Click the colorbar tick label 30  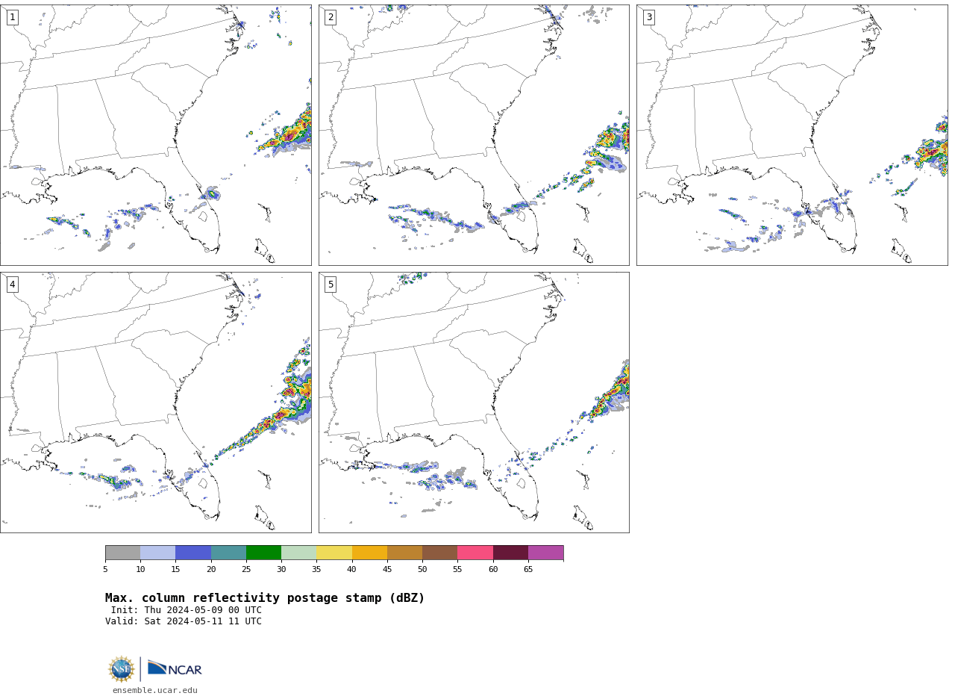(281, 570)
